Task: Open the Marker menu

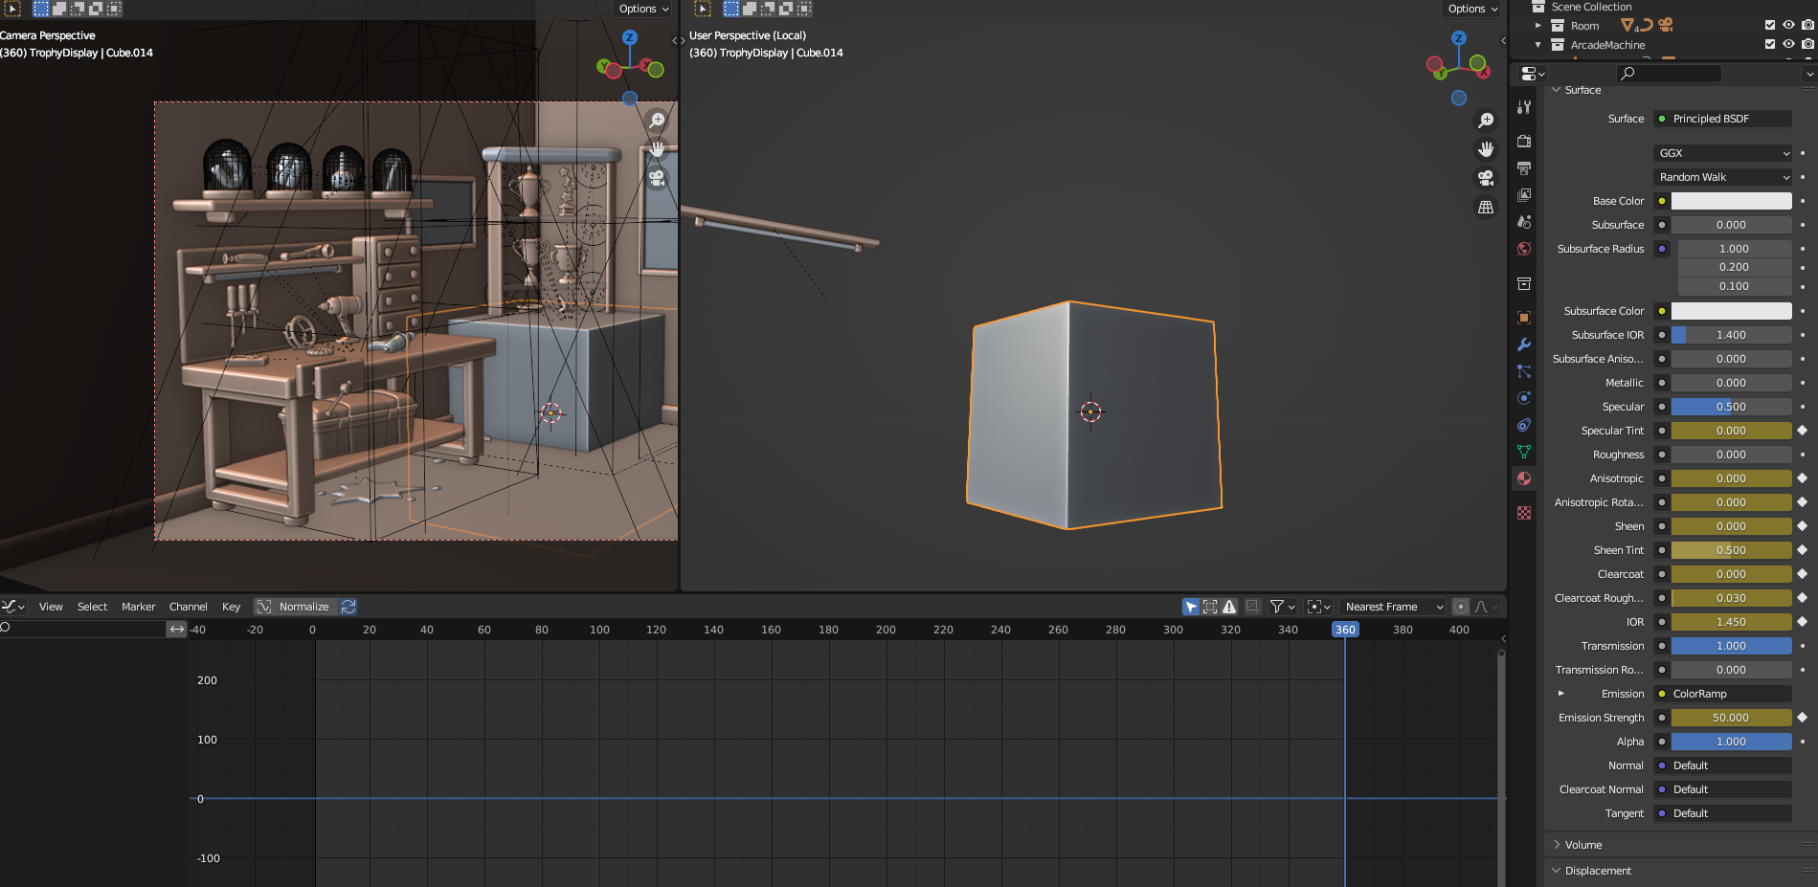Action: point(138,607)
